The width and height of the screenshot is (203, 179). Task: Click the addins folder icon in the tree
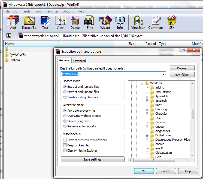point(152,87)
